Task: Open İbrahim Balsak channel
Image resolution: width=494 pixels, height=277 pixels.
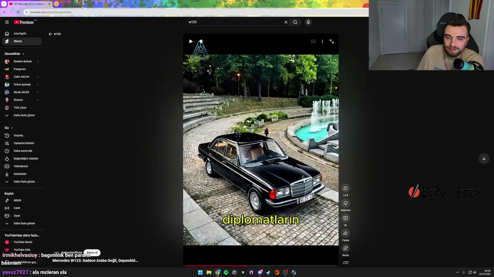Action: pos(22,62)
